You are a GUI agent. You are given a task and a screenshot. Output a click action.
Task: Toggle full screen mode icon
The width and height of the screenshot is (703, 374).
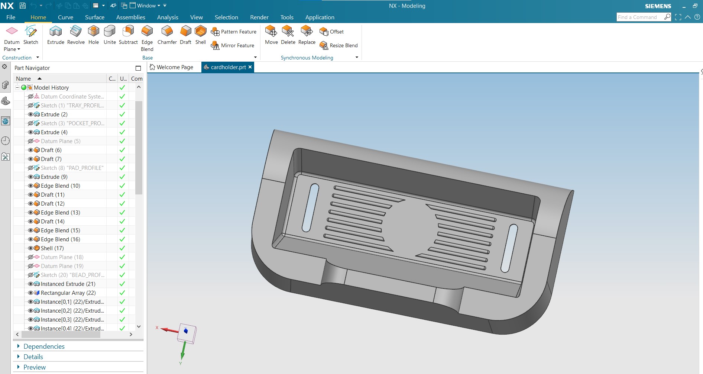click(x=678, y=17)
